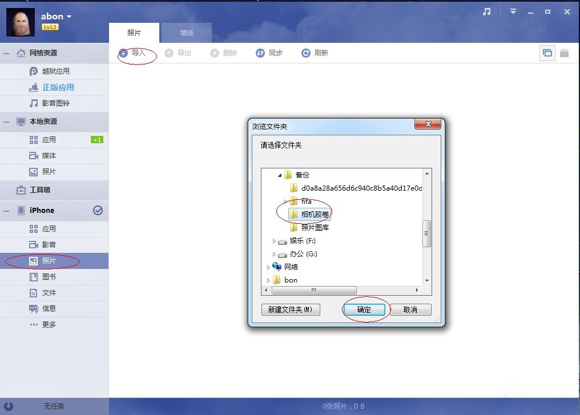Expand the 娱乐 (F:) drive node
The width and height of the screenshot is (580, 415).
[274, 241]
